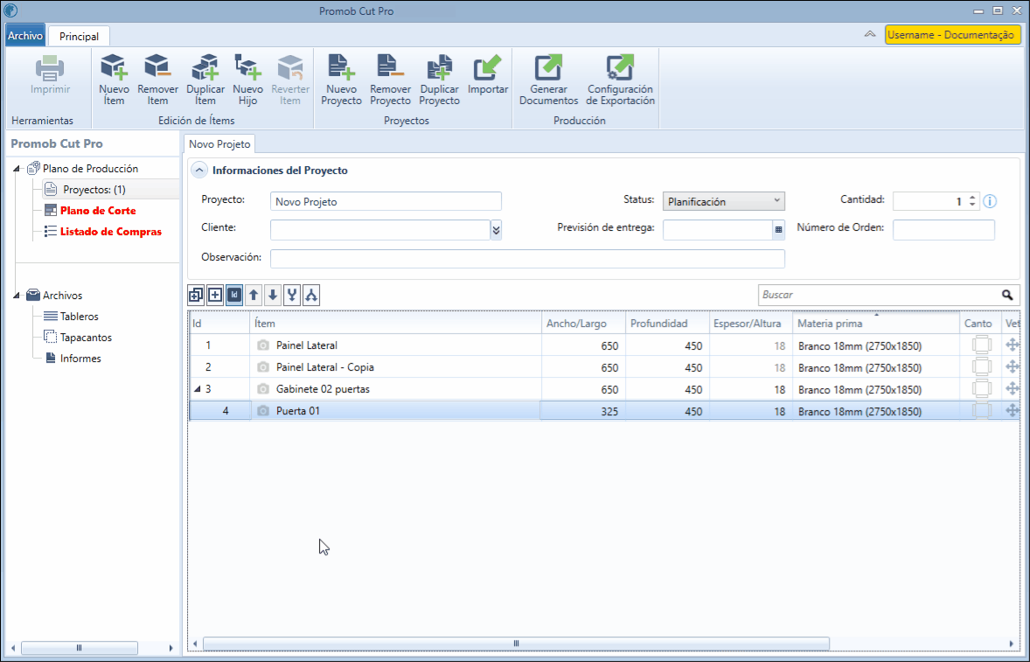Click the Duplicar Proyecto ribbon icon
Image resolution: width=1030 pixels, height=662 pixels.
(439, 67)
